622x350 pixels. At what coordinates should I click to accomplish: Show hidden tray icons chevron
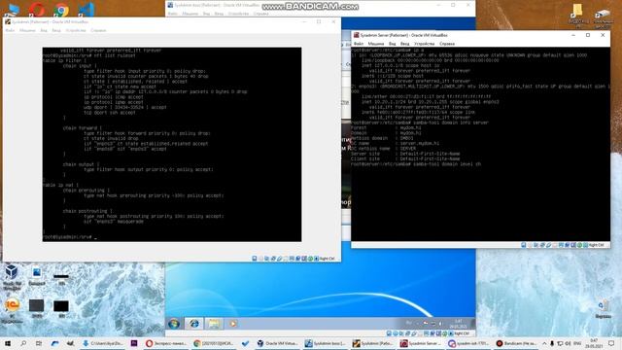pos(544,343)
